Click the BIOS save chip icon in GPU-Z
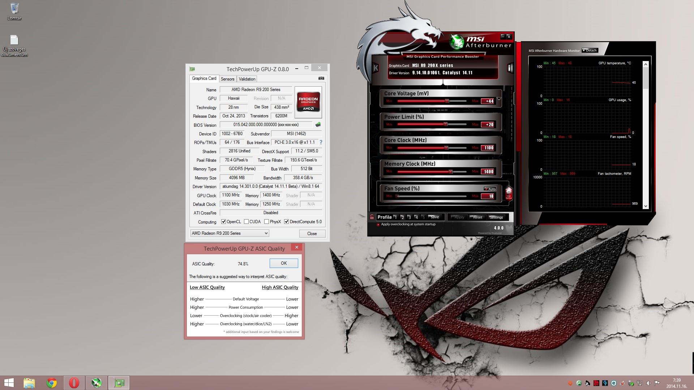Screen dimensions: 694x390 (x=318, y=125)
